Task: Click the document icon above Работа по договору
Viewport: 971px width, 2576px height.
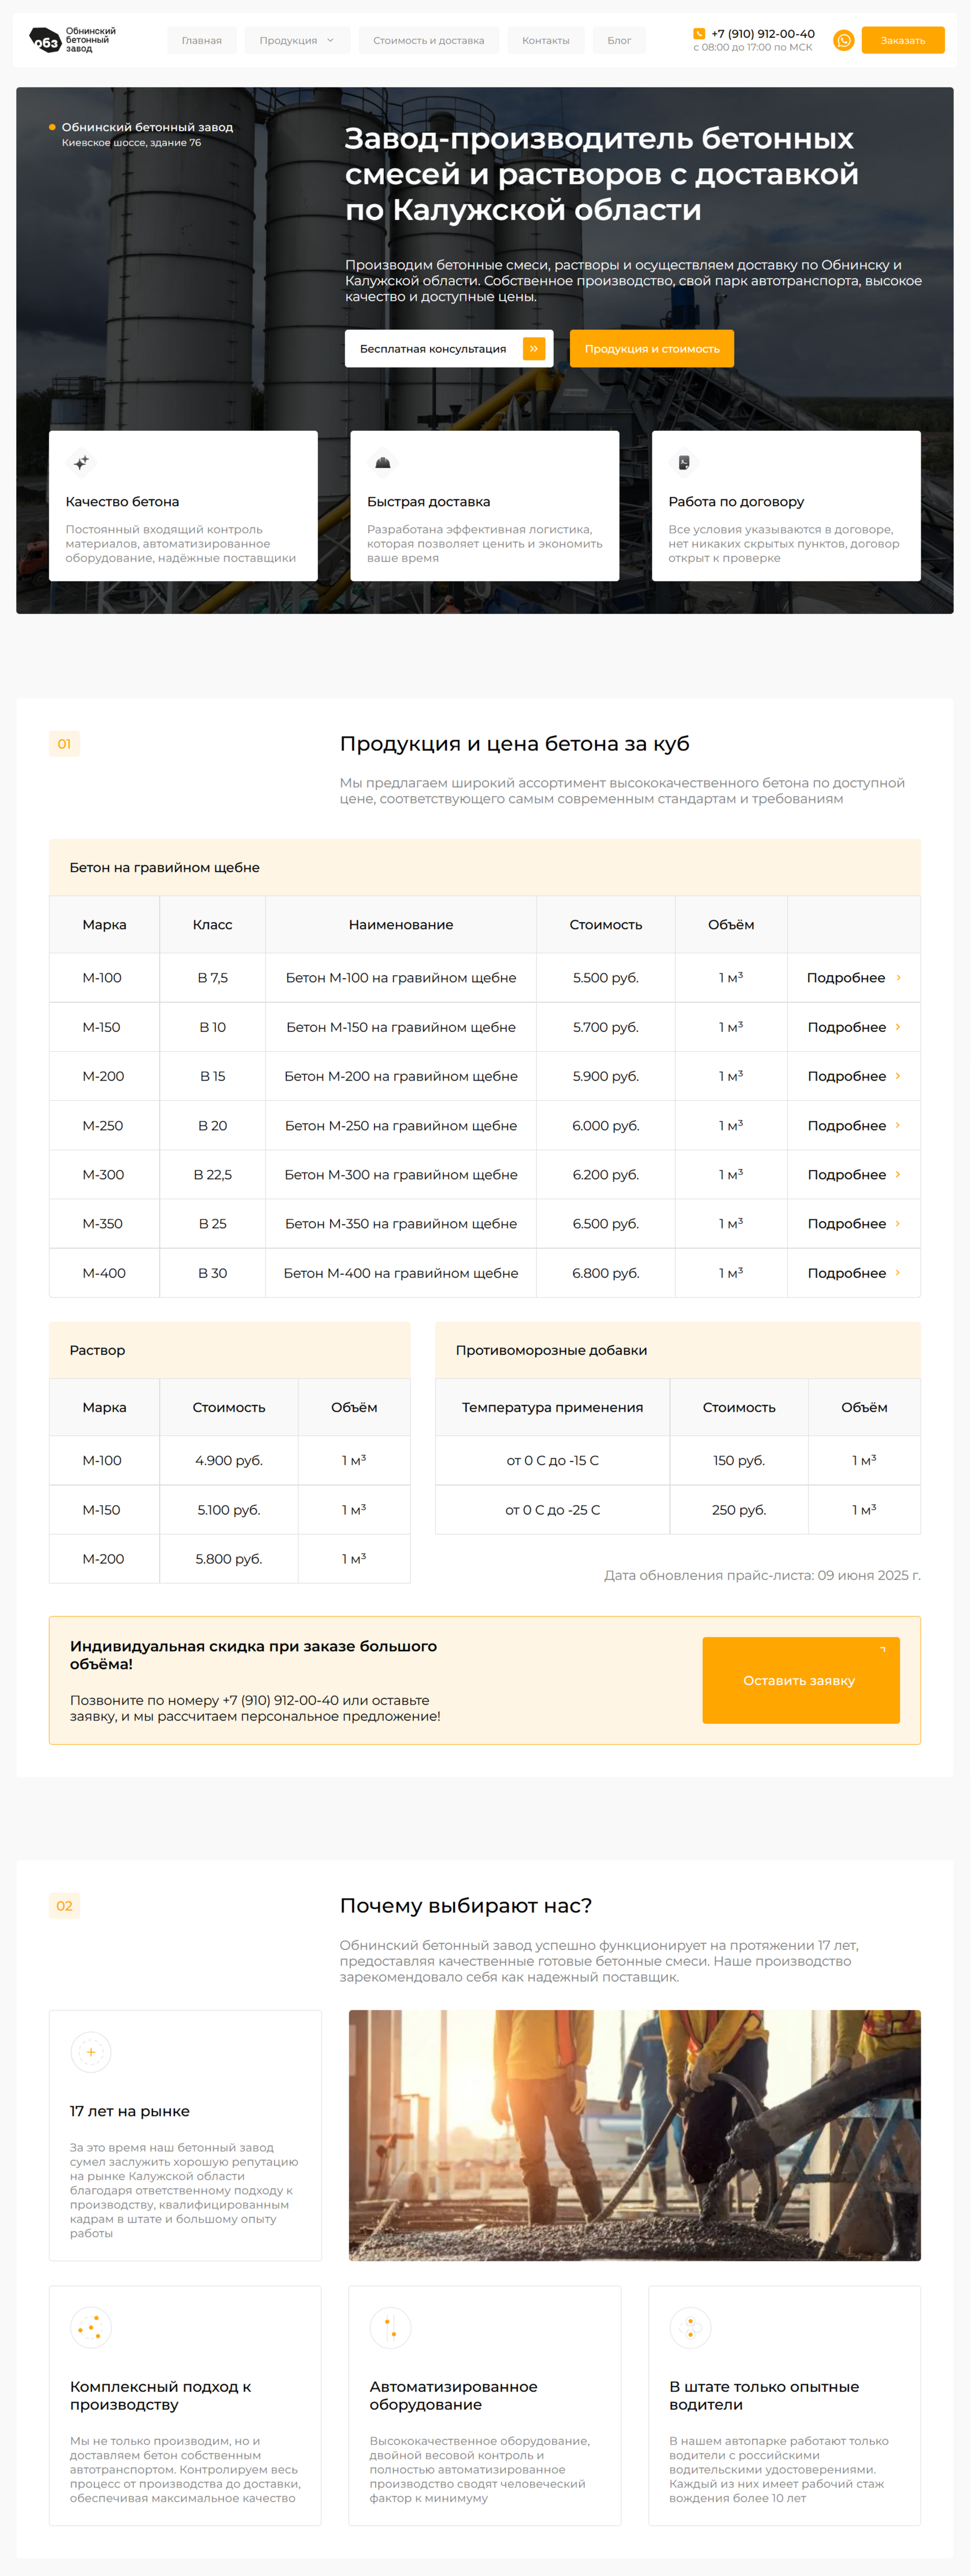Action: coord(684,463)
